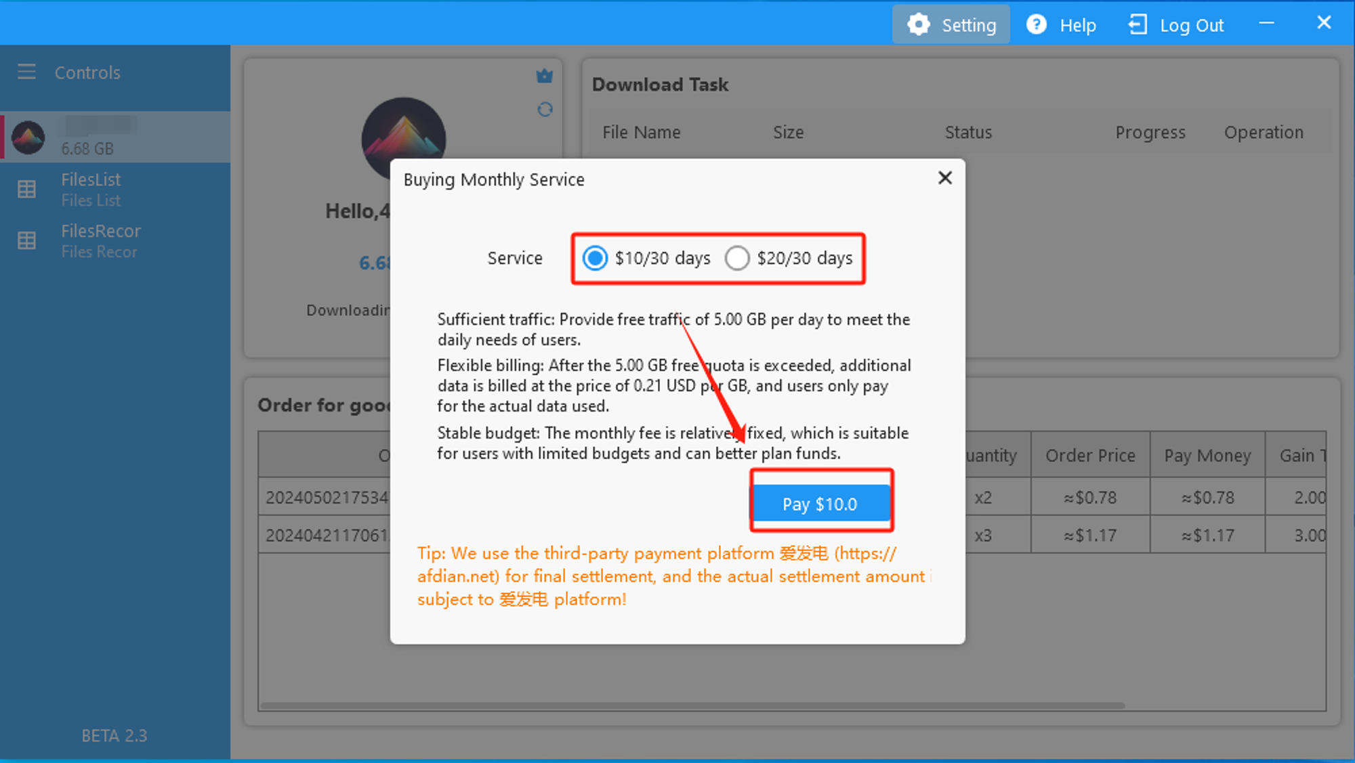
Task: Click the Status column header
Action: 968,133
